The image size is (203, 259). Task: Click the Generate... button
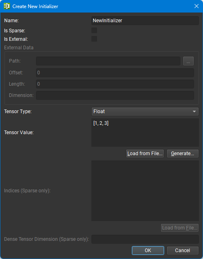(x=183, y=154)
